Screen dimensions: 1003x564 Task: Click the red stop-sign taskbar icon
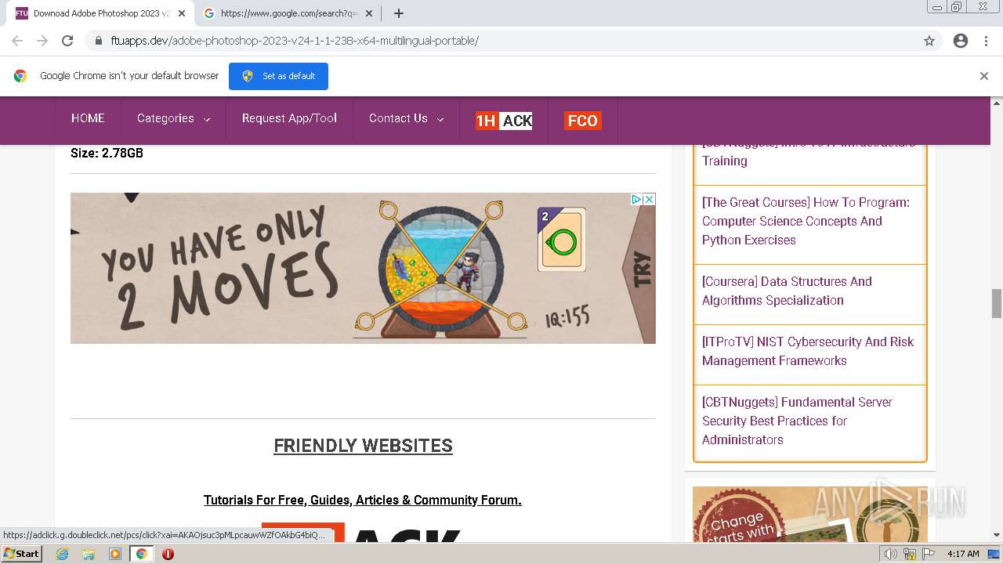pyautogui.click(x=168, y=554)
